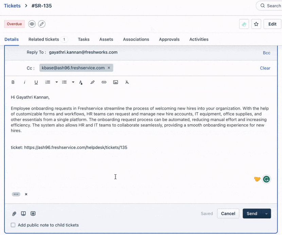
Task: Click the Related tickets count badge
Action: click(64, 39)
